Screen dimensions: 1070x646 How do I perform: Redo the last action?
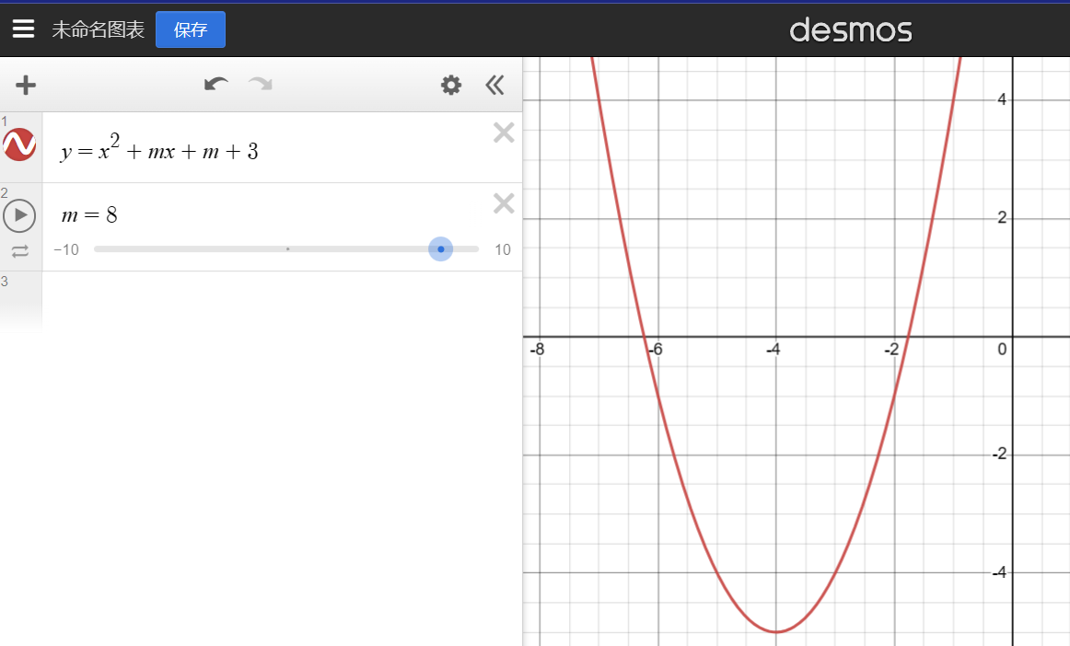261,85
